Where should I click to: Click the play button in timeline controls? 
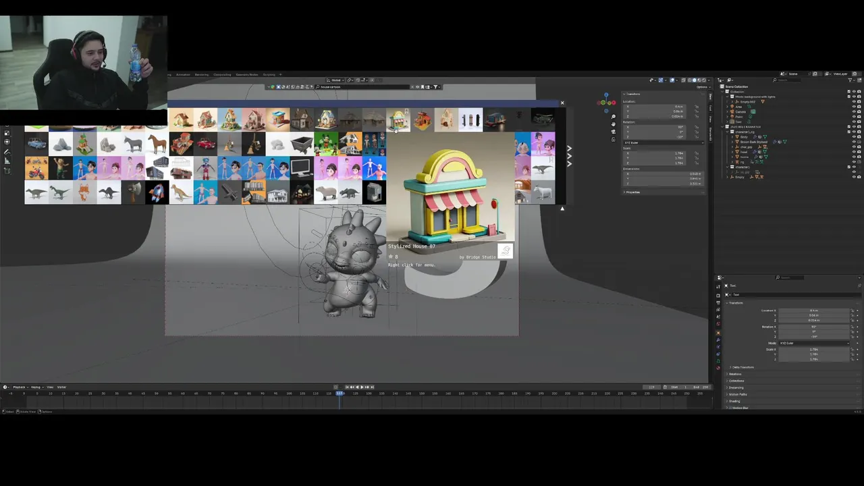[x=362, y=387]
